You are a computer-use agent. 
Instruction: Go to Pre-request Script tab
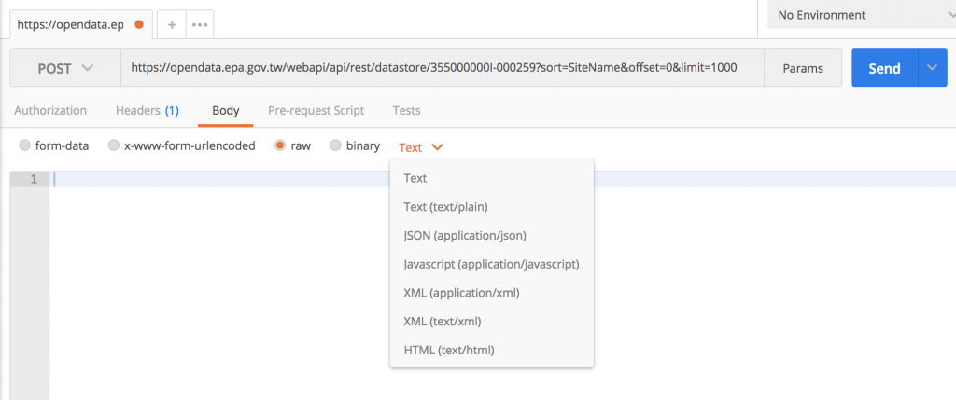click(316, 110)
